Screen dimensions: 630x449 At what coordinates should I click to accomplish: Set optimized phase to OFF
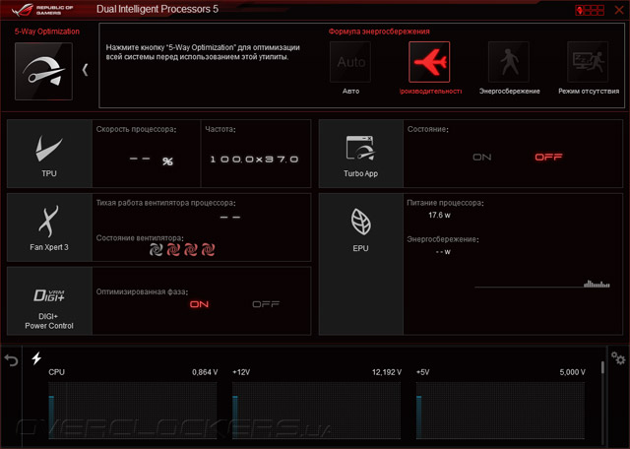click(x=266, y=304)
